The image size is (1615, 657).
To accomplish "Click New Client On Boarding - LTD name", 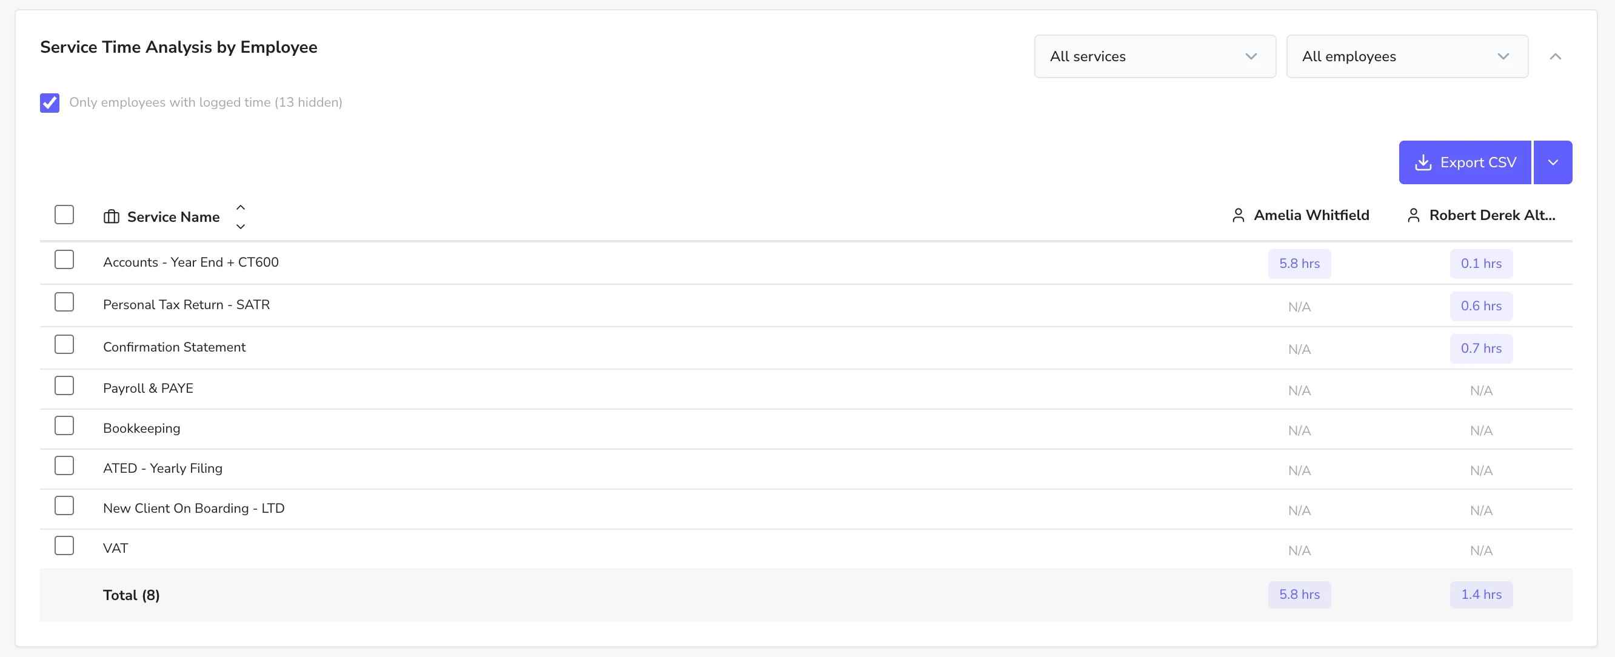I will pos(194,509).
